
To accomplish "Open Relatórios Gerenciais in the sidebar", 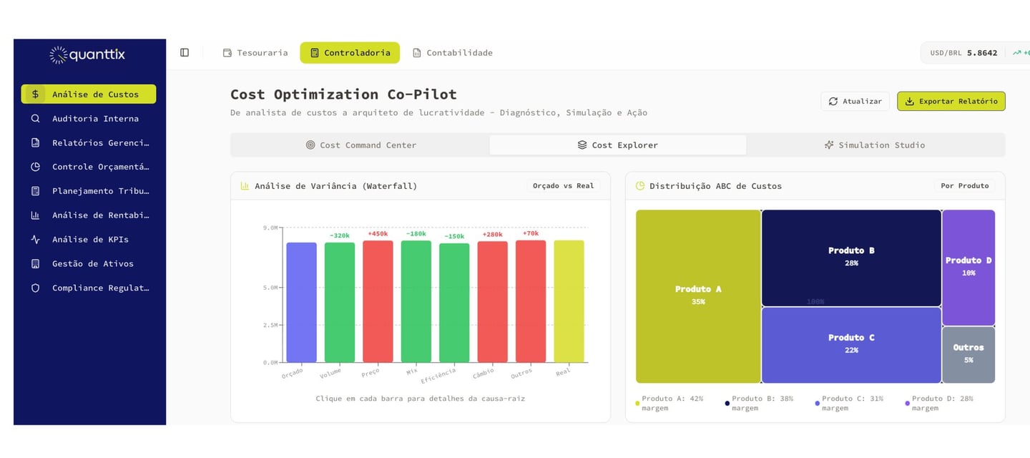I will click(x=100, y=142).
